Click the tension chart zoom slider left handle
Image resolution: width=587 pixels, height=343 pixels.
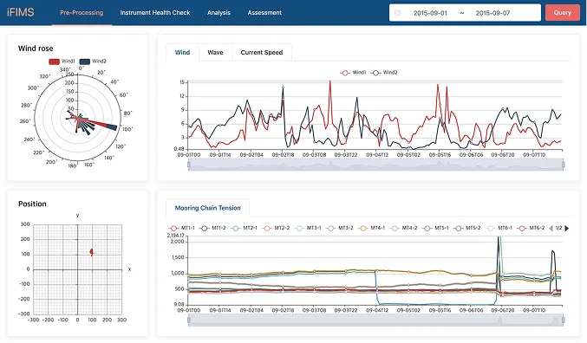[x=189, y=320]
